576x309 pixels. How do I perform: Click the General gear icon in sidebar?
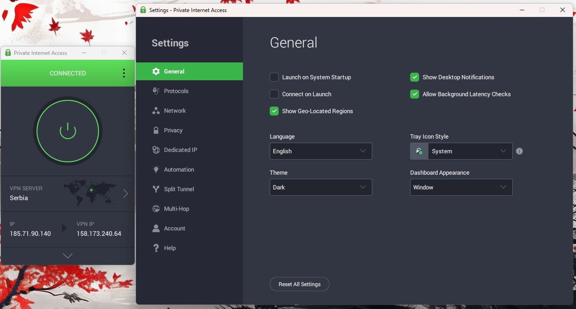156,71
